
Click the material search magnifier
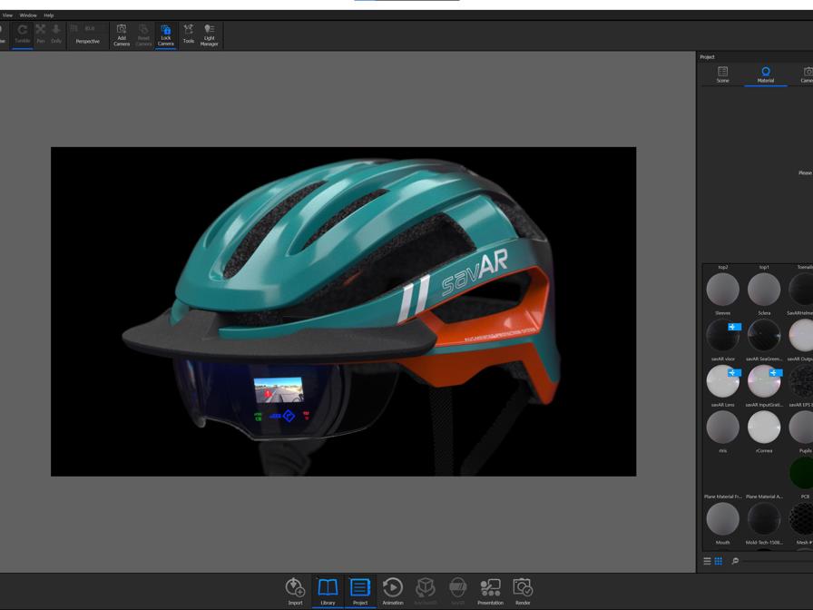click(735, 560)
